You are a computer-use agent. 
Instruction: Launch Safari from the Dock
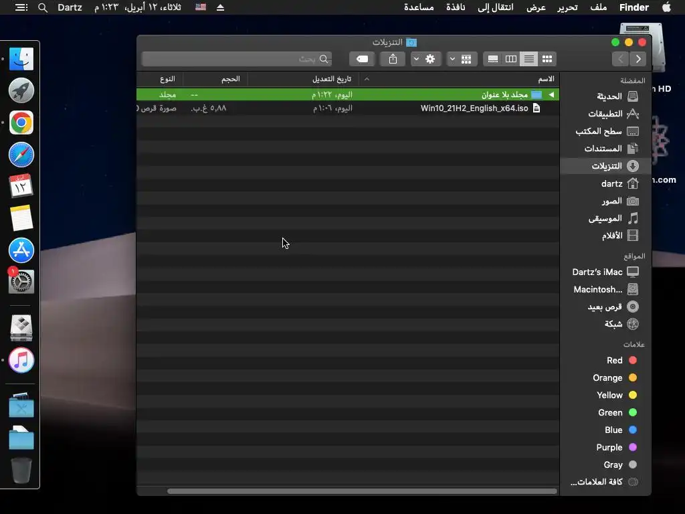[x=21, y=155]
